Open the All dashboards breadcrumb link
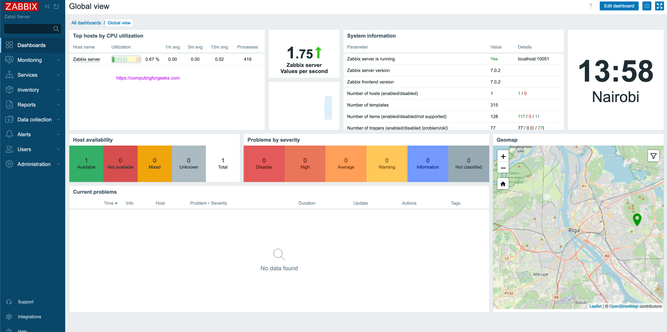Screen dimensions: 667x332 pyautogui.click(x=86, y=23)
